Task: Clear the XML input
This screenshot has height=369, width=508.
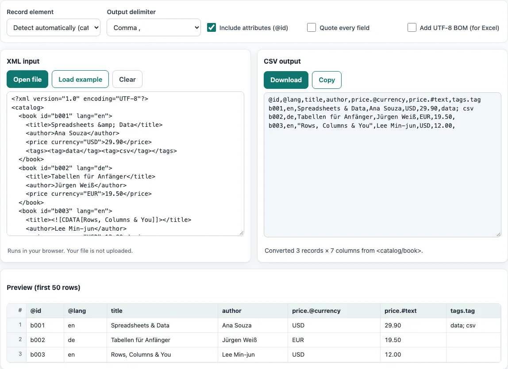Action: [x=127, y=79]
